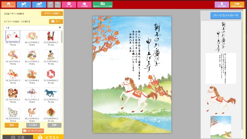Click the redo arrow icon
Viewport: 247px width, 139px height.
(57, 4)
